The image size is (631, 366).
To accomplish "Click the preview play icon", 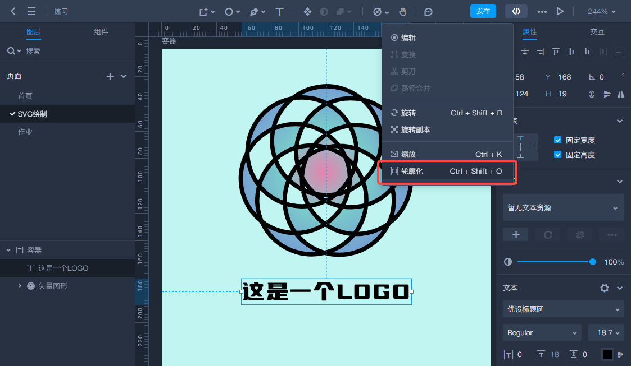I will pos(560,11).
